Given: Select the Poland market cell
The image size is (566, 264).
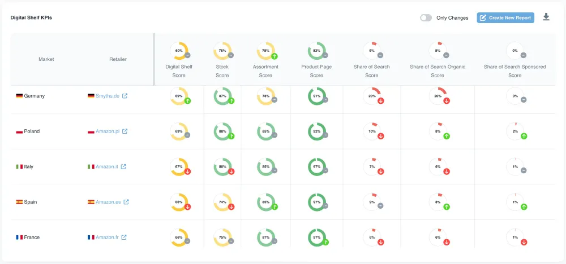Looking at the screenshot, I should tap(28, 131).
